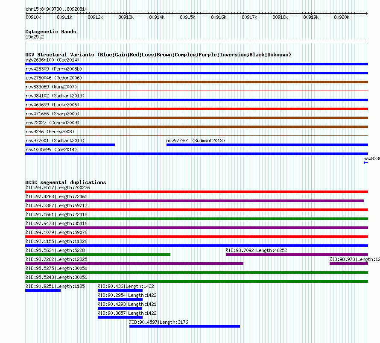Click the cut-off %ID:98.978 duplication label
This screenshot has width=380, height=343.
354,259
